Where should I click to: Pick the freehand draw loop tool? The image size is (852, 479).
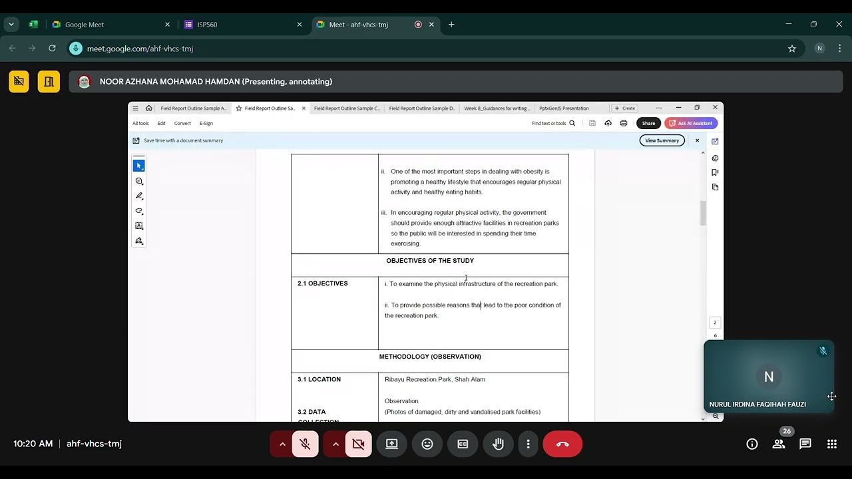tap(139, 211)
